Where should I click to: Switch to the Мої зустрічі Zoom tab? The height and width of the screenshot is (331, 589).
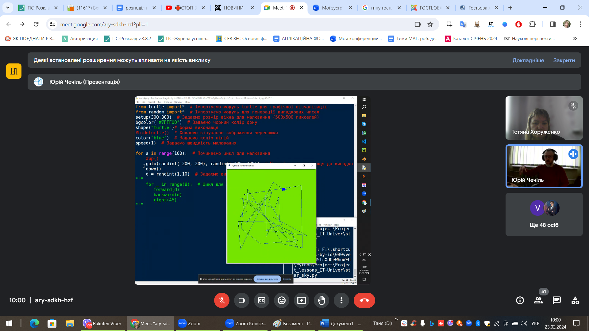click(332, 8)
